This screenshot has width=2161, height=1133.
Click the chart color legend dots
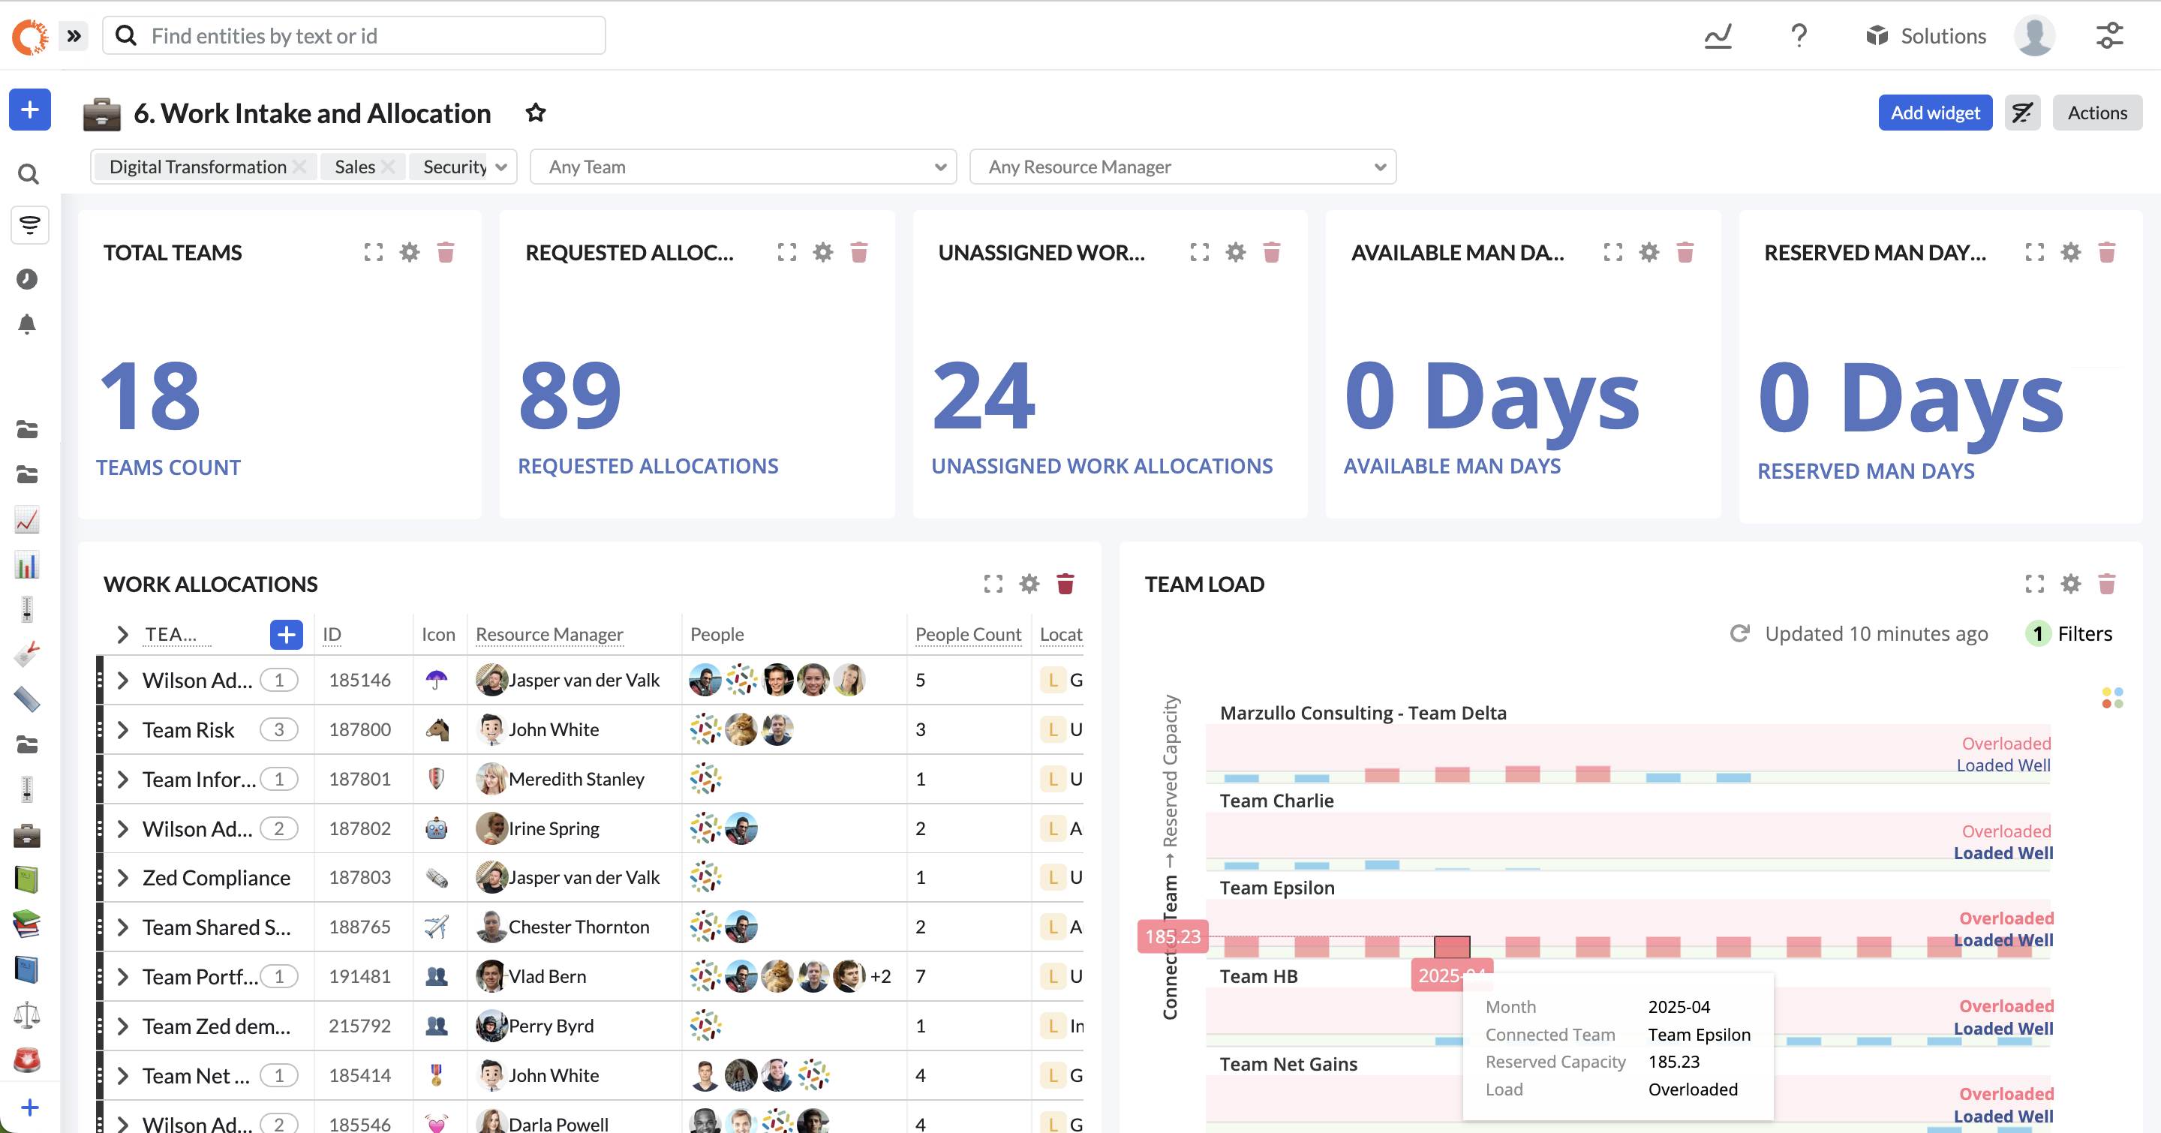pyautogui.click(x=2111, y=698)
